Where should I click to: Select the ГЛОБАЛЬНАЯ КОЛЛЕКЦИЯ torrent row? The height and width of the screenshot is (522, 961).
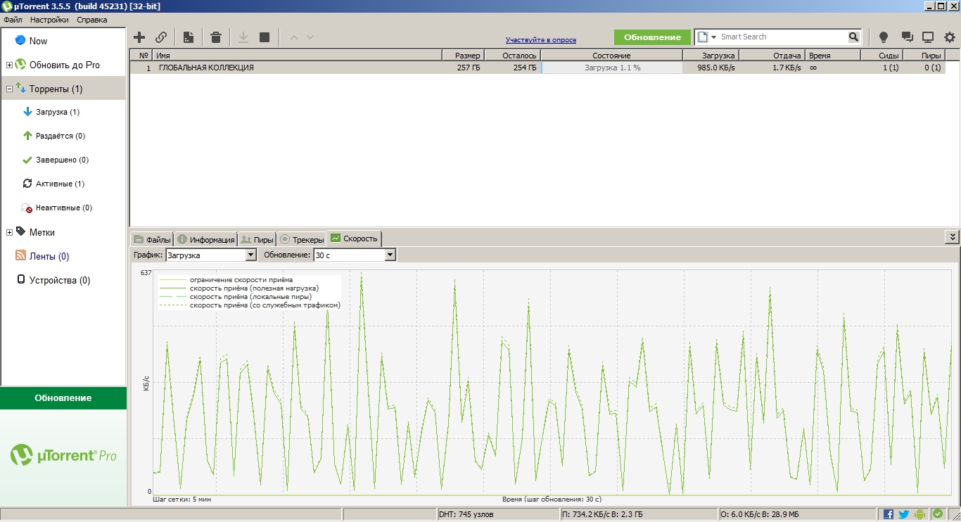tap(537, 68)
